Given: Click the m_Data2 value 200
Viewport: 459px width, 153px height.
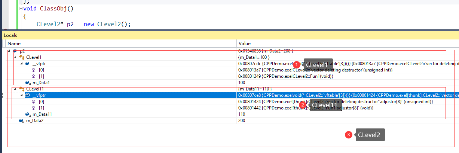Looking at the screenshot, I should pos(242,121).
